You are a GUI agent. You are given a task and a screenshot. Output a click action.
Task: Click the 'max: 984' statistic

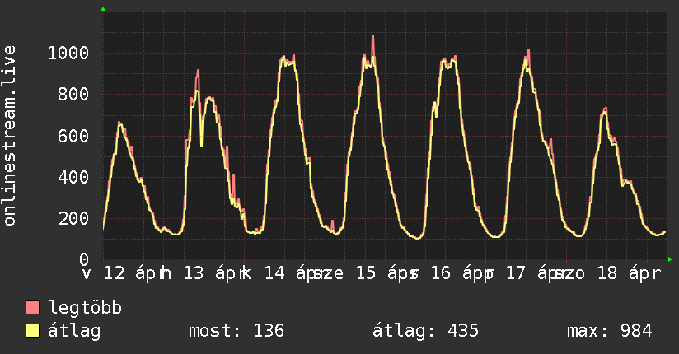point(610,331)
